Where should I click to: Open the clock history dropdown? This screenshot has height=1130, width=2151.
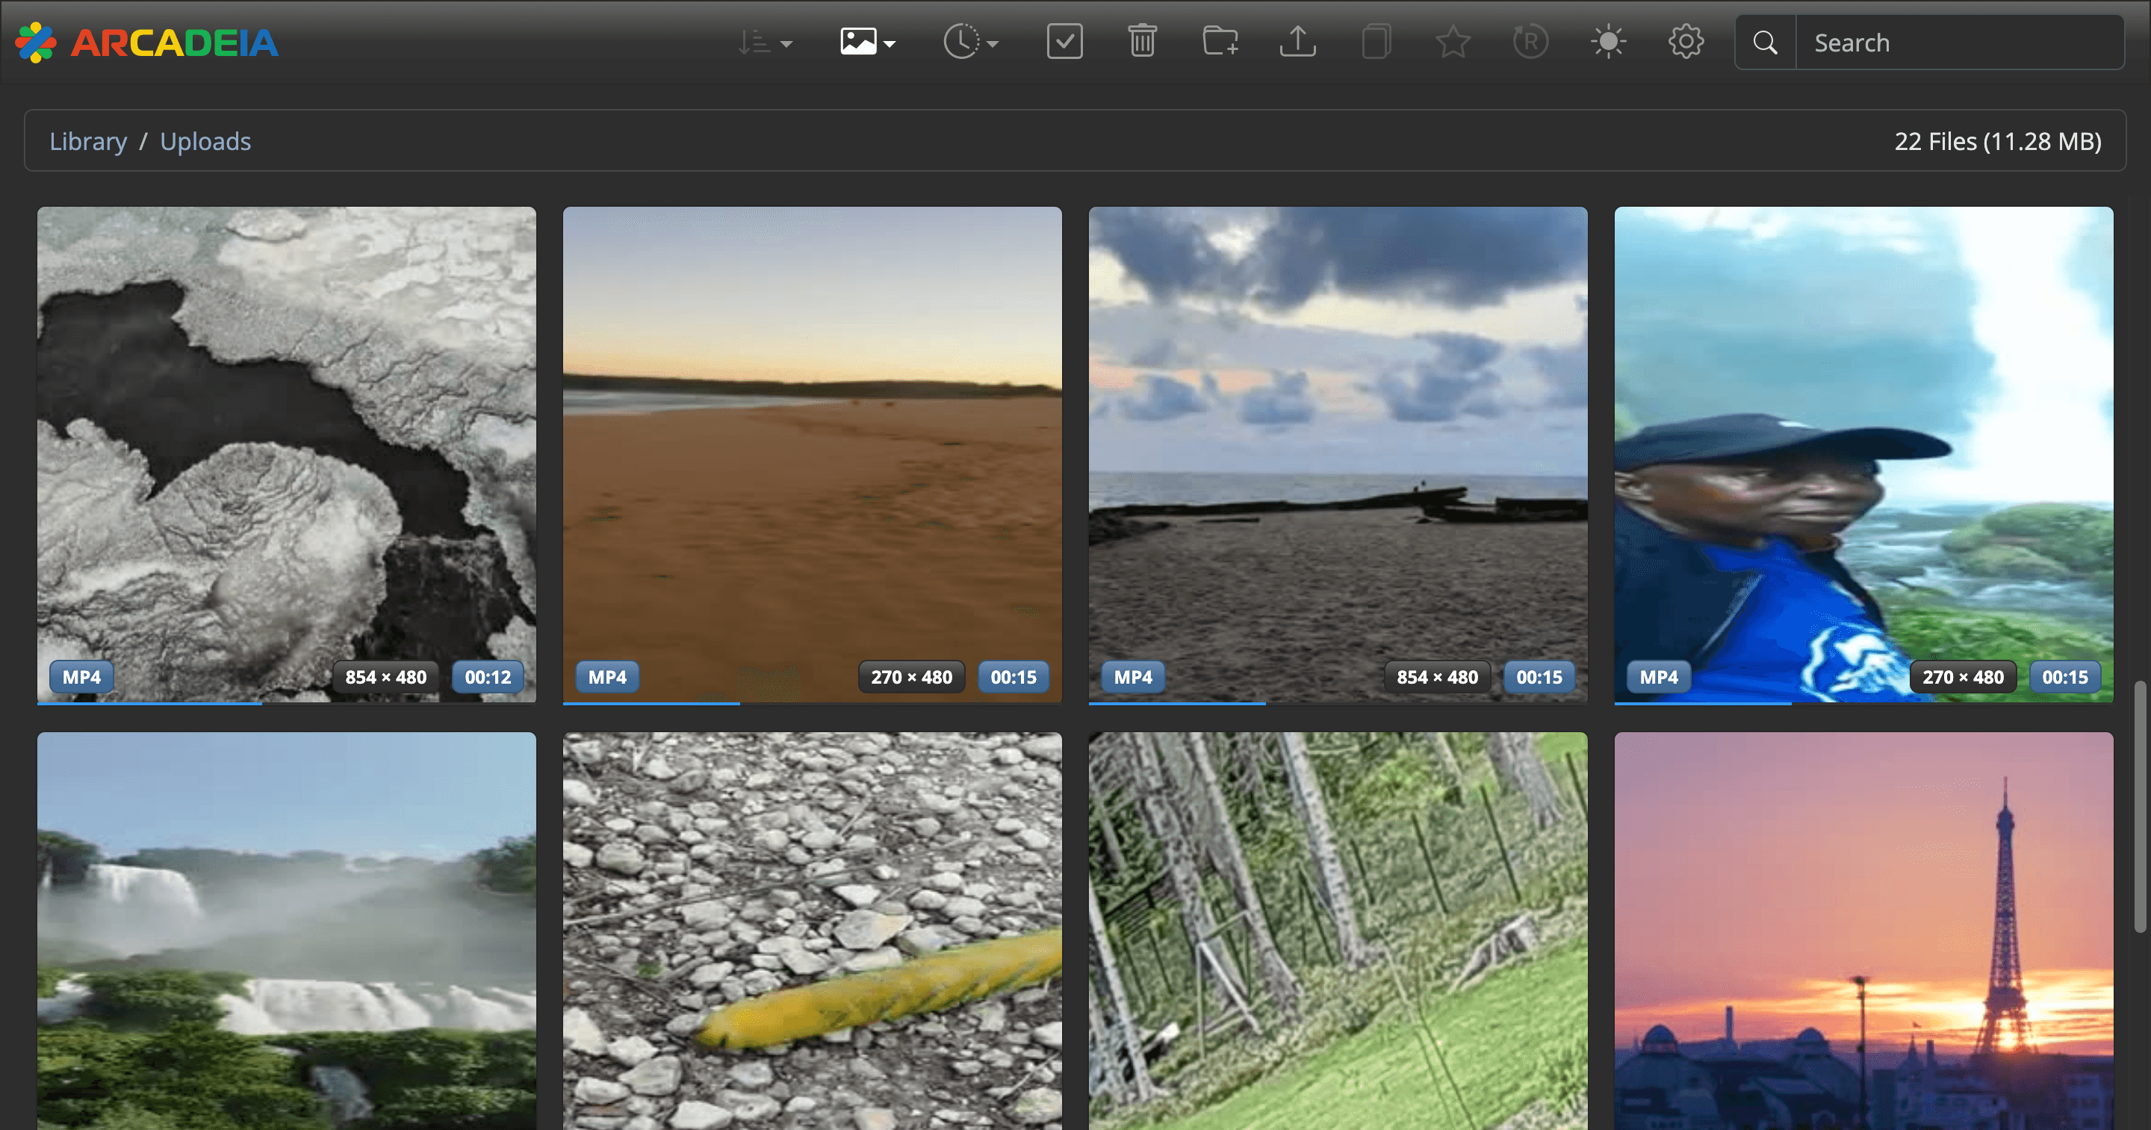click(x=970, y=42)
